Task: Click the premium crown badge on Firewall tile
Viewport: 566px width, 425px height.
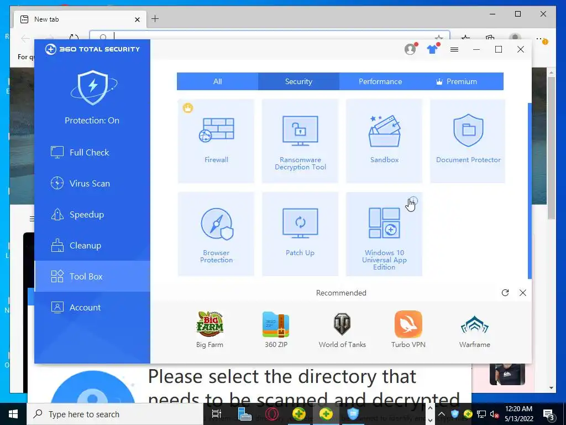Action: [188, 108]
